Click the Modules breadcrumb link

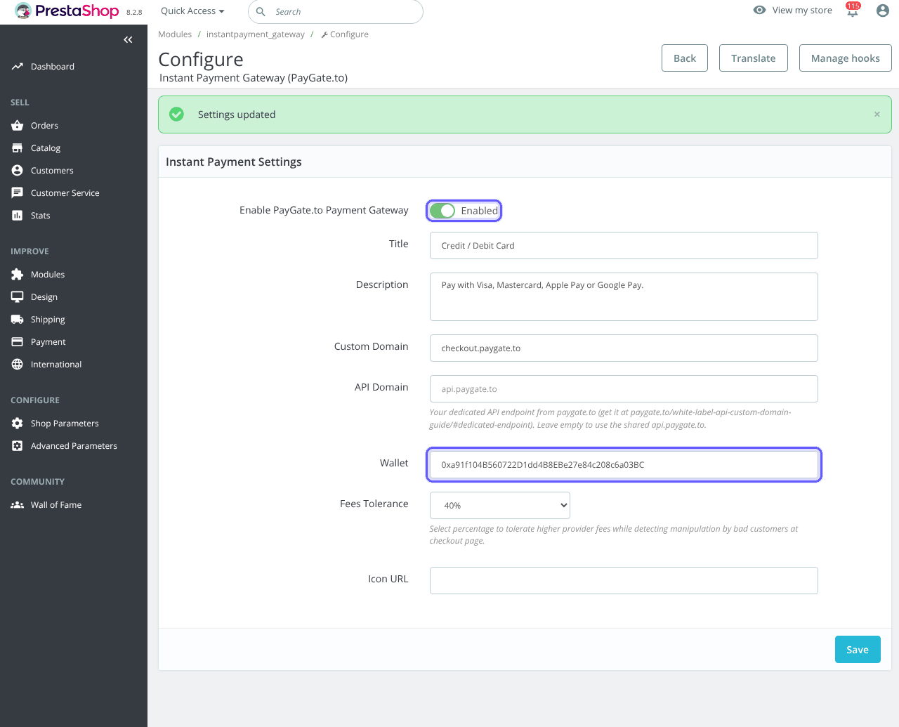(x=175, y=34)
